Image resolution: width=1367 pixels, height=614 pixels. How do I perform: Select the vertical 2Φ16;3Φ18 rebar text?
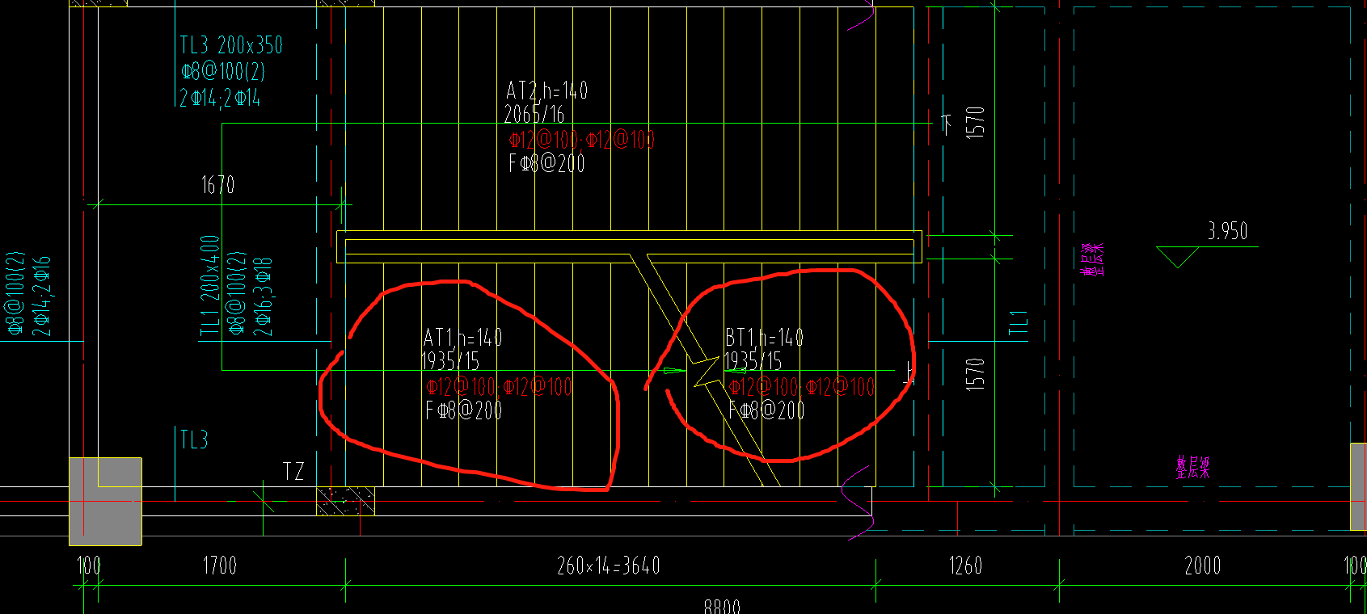tap(264, 296)
